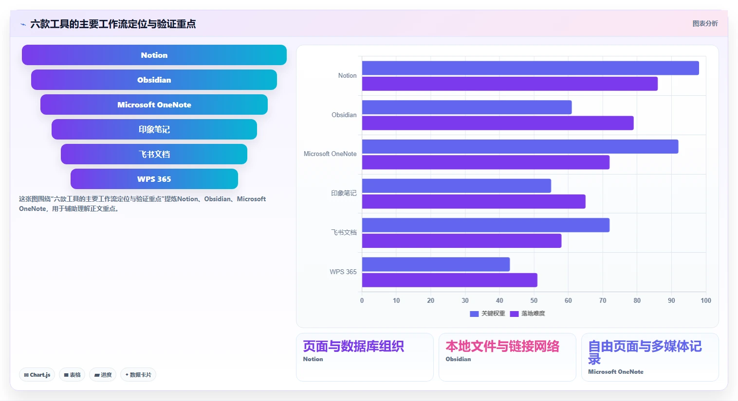Click the description paragraph starting 这张图围绕
This screenshot has width=738, height=401.
(143, 204)
